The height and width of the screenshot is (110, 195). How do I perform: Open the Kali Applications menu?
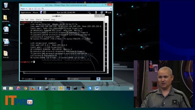[26, 13]
